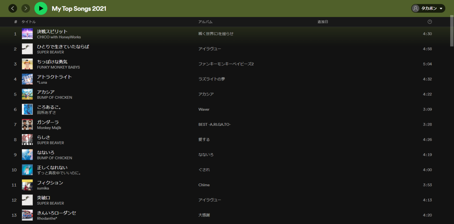Open artist CHICO with HoneyWorks
Image resolution: width=454 pixels, height=224 pixels.
[x=59, y=37]
